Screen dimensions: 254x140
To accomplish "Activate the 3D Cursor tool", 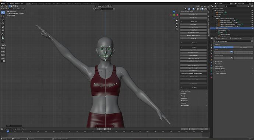I will [3, 16].
